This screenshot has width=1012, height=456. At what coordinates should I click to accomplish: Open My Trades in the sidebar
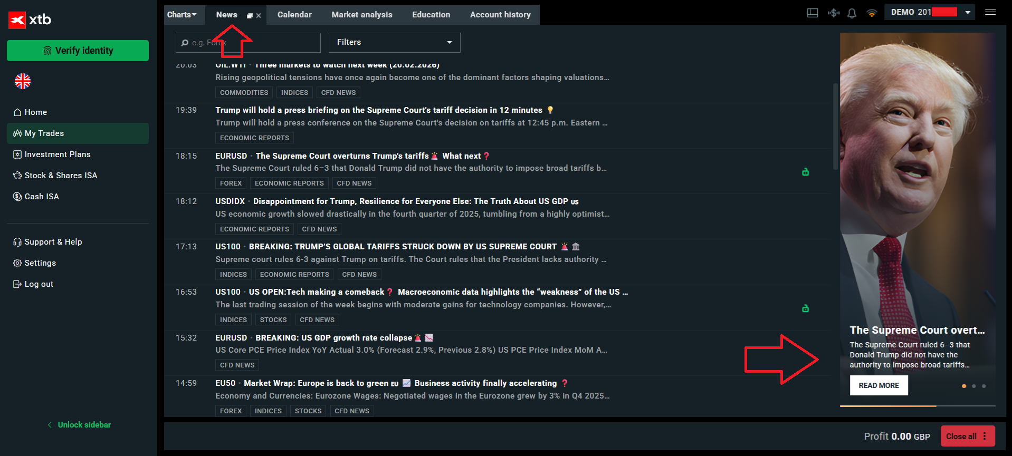tap(78, 133)
